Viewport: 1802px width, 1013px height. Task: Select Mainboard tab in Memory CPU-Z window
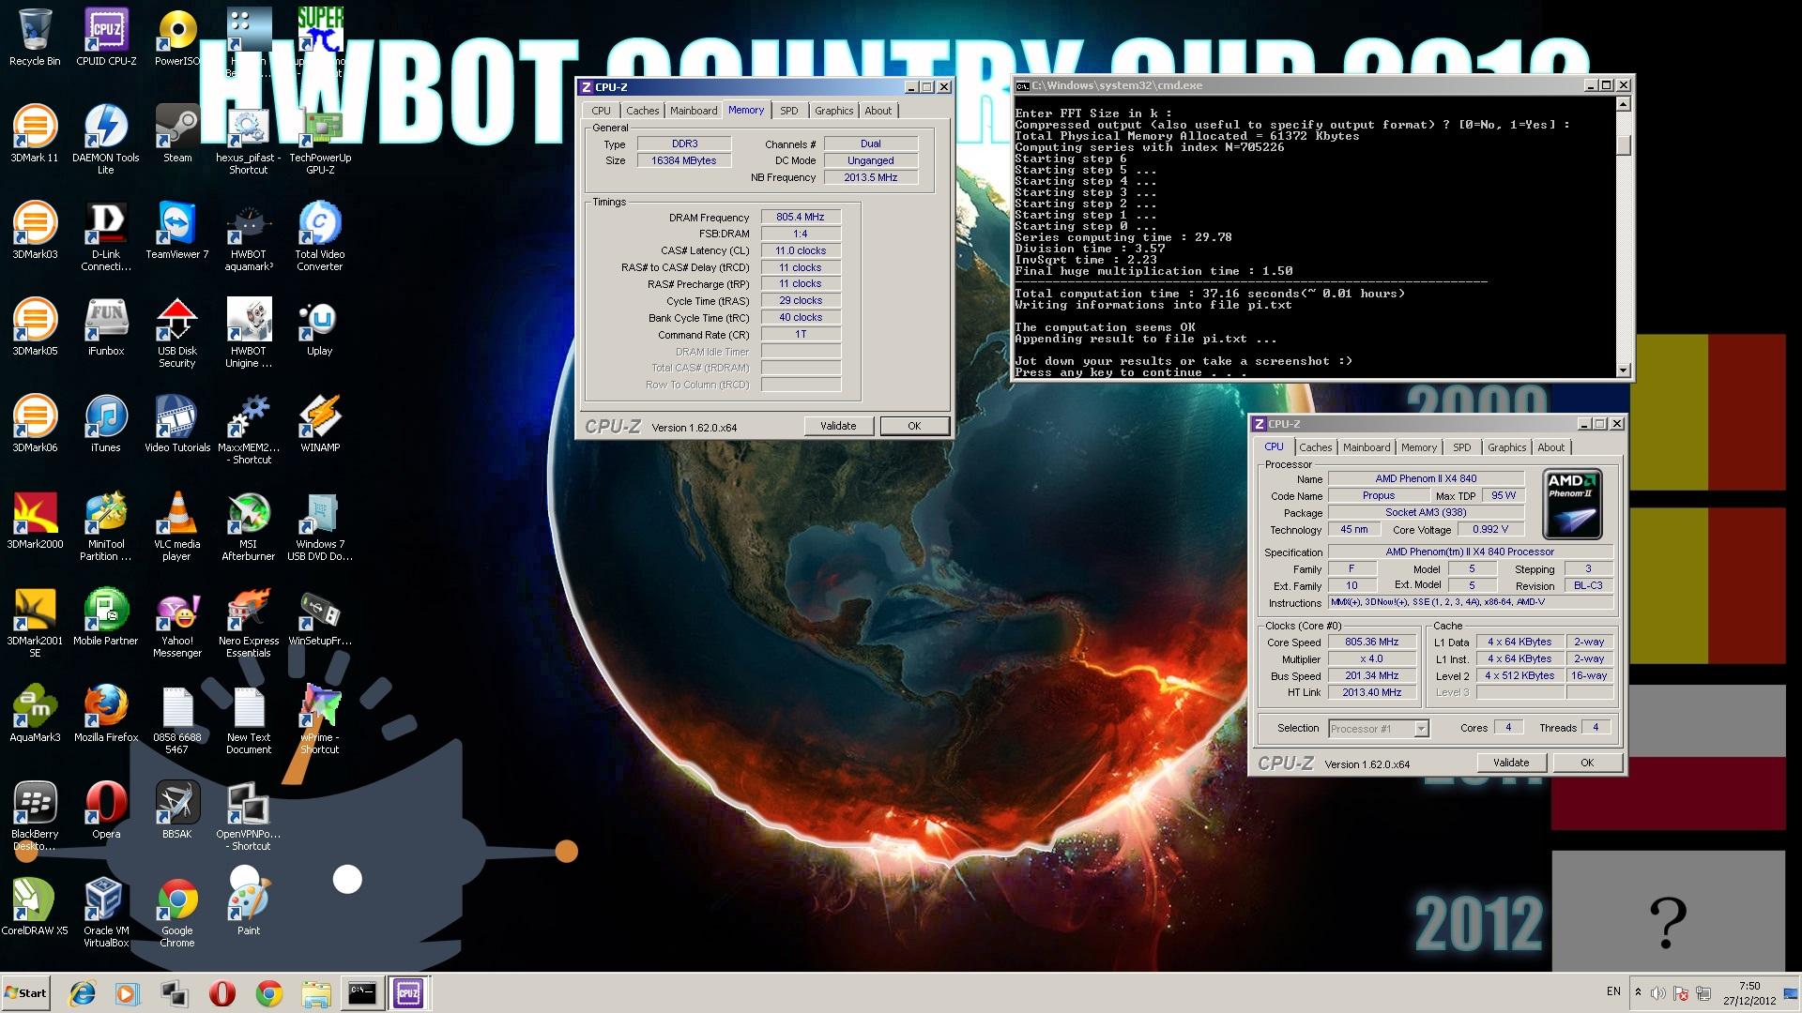point(694,111)
